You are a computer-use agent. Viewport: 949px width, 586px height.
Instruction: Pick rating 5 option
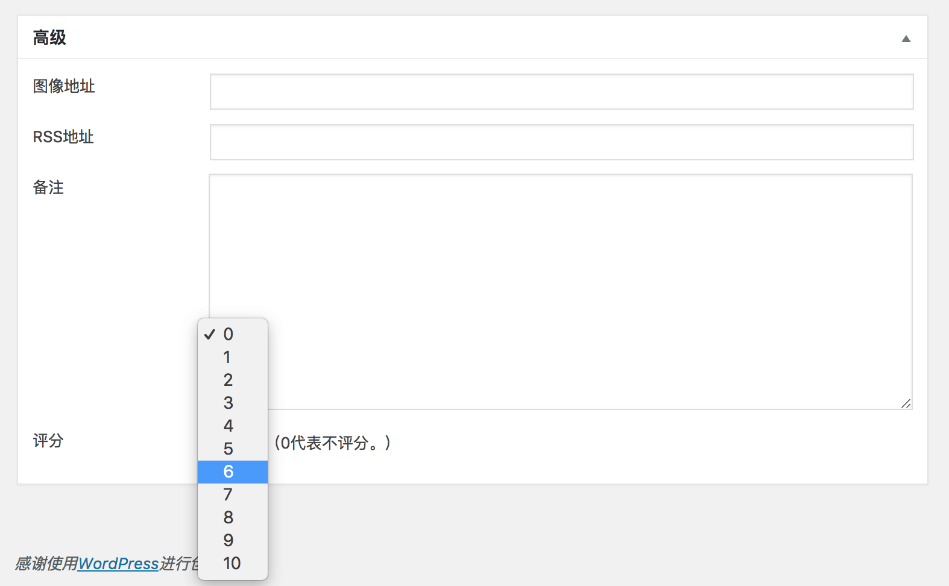(x=233, y=449)
